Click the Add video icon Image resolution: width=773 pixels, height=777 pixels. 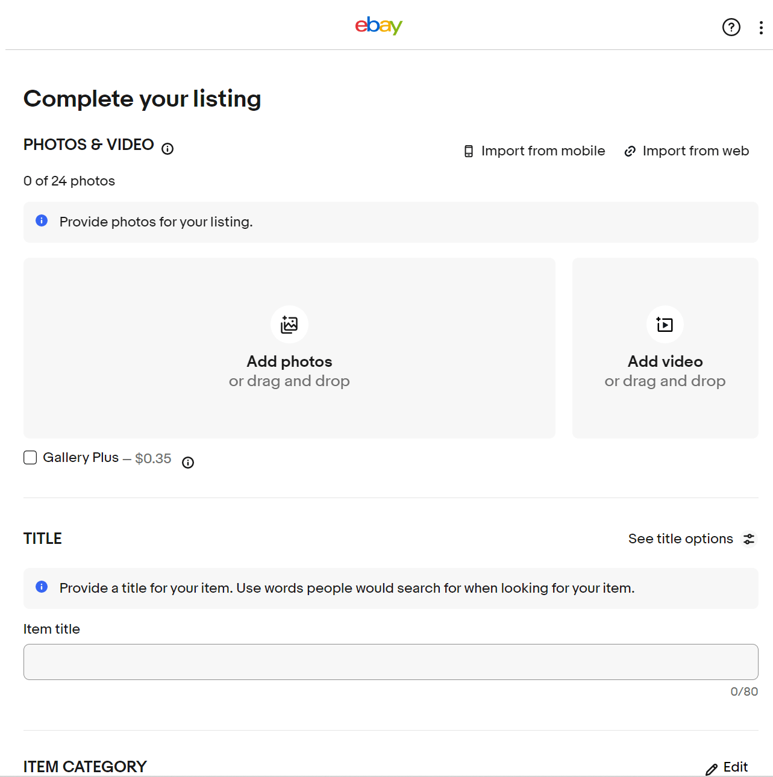point(665,324)
